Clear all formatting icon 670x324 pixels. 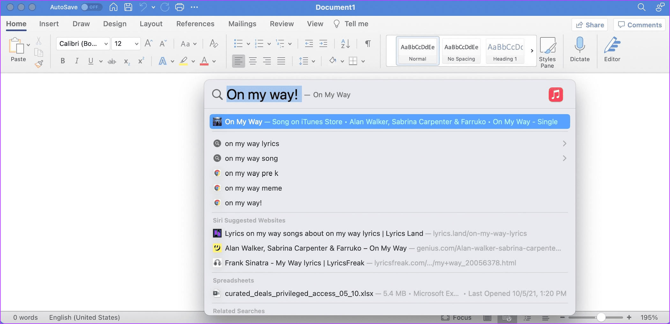(214, 43)
